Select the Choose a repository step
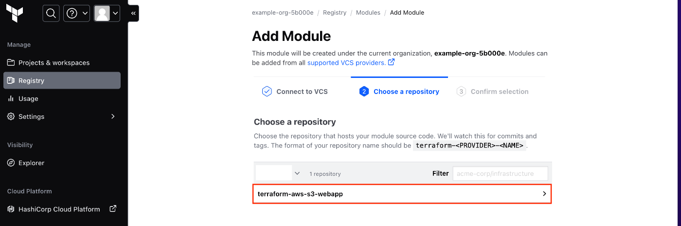The width and height of the screenshot is (681, 226). coord(399,92)
